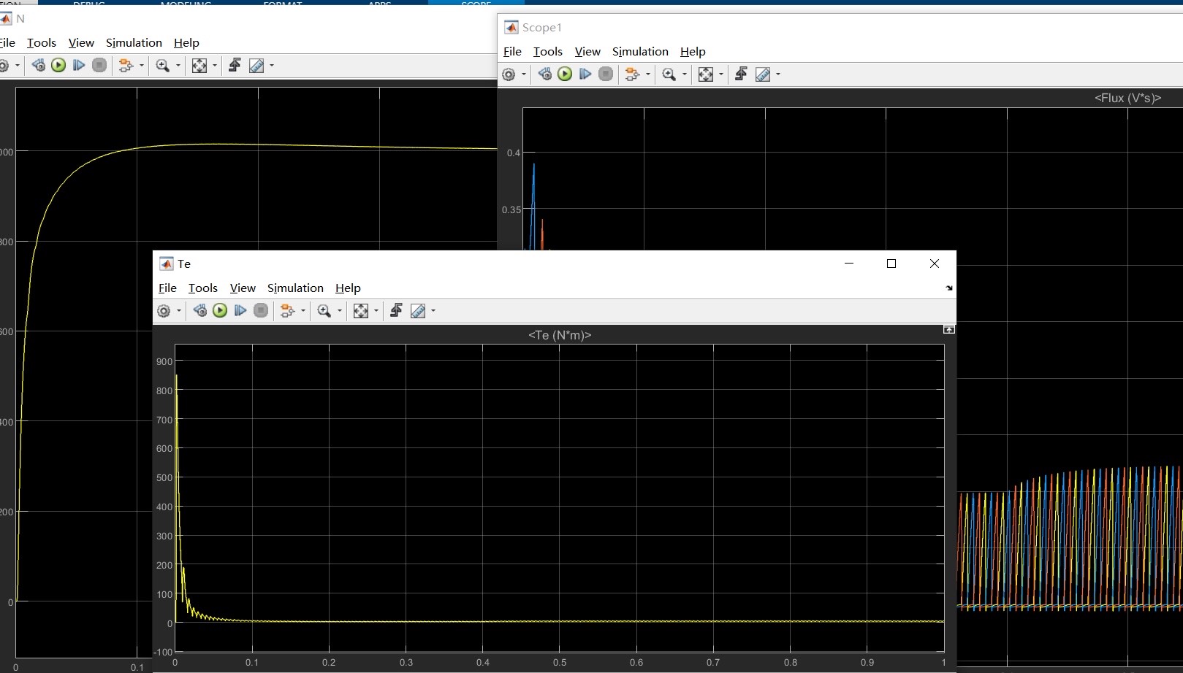Open configuration properties gear in Te window

164,311
